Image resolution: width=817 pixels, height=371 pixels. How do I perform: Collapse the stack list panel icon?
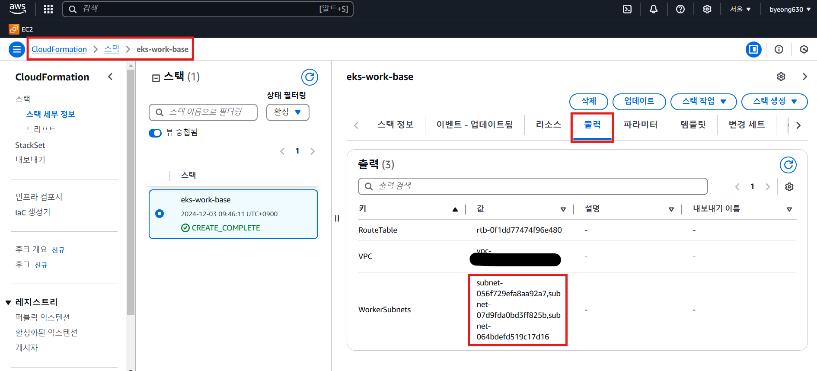156,78
